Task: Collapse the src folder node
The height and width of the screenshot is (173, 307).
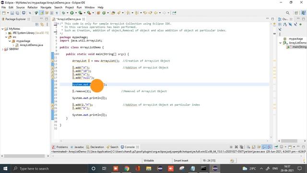Action: [6, 37]
